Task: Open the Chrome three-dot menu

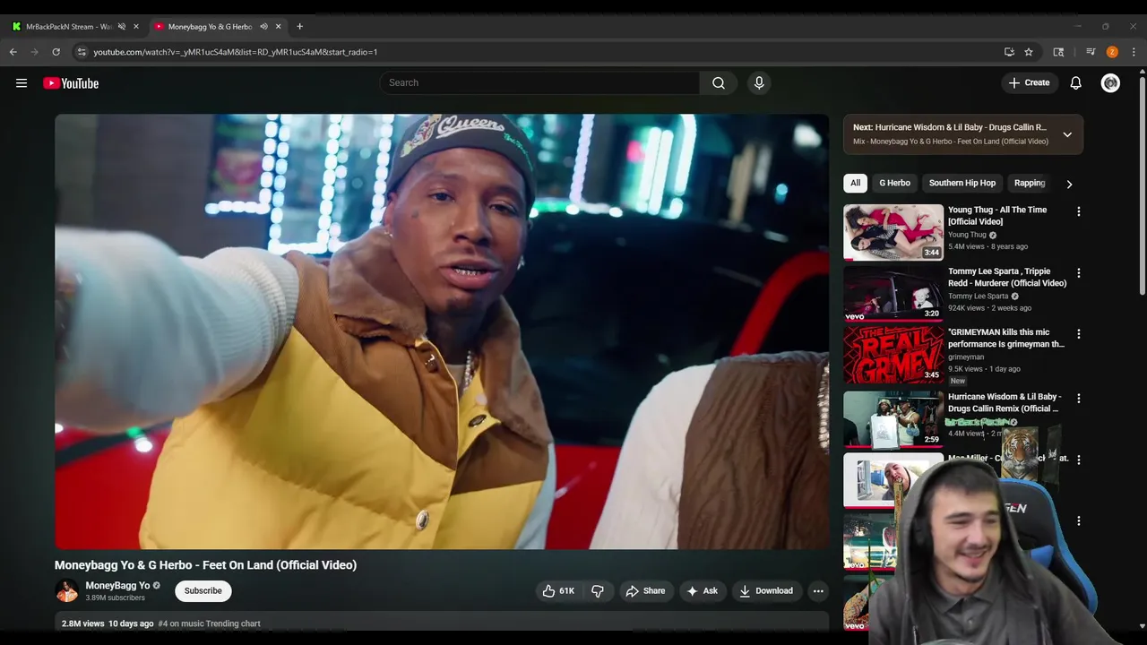Action: [1134, 52]
